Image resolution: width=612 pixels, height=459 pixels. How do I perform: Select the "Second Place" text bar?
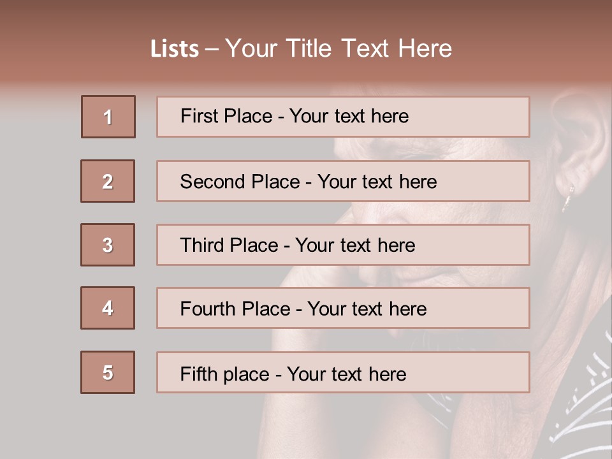point(343,181)
